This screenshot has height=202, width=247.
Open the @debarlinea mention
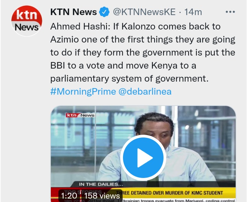pos(145,92)
